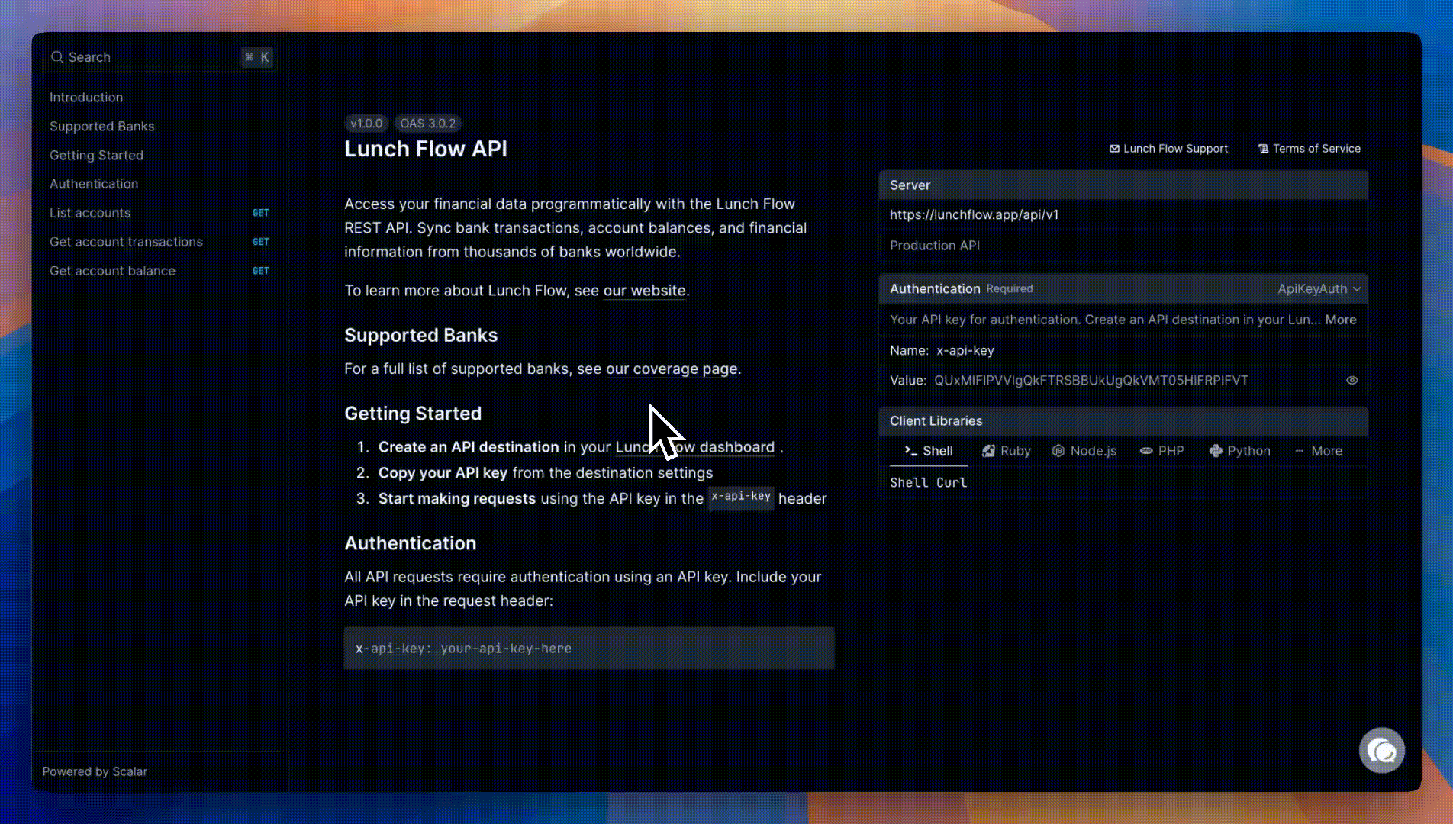This screenshot has width=1453, height=824.
Task: Open Get account transactions in sidebar
Action: pos(126,242)
